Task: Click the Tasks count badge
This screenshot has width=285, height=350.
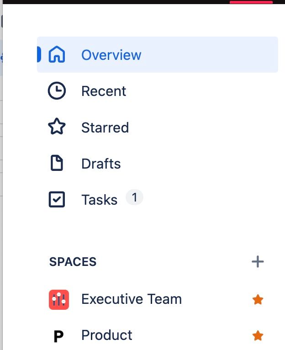Action: click(134, 197)
